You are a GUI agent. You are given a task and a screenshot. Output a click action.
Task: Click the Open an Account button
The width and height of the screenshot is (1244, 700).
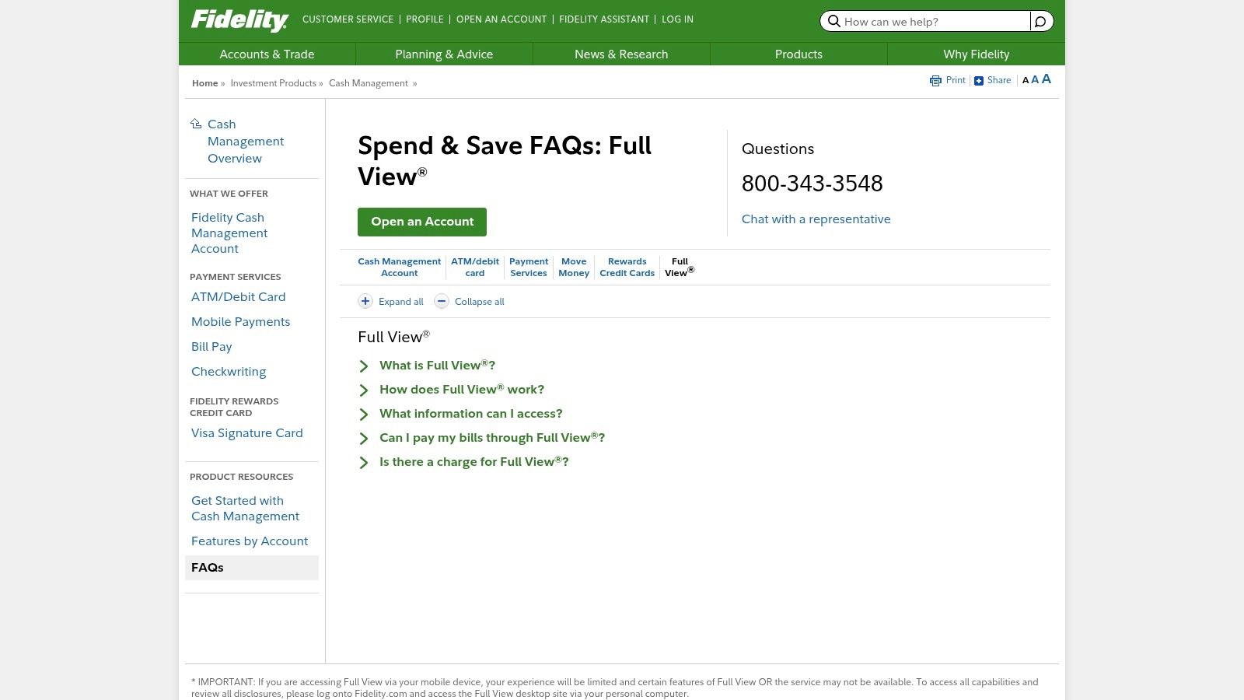click(x=422, y=222)
